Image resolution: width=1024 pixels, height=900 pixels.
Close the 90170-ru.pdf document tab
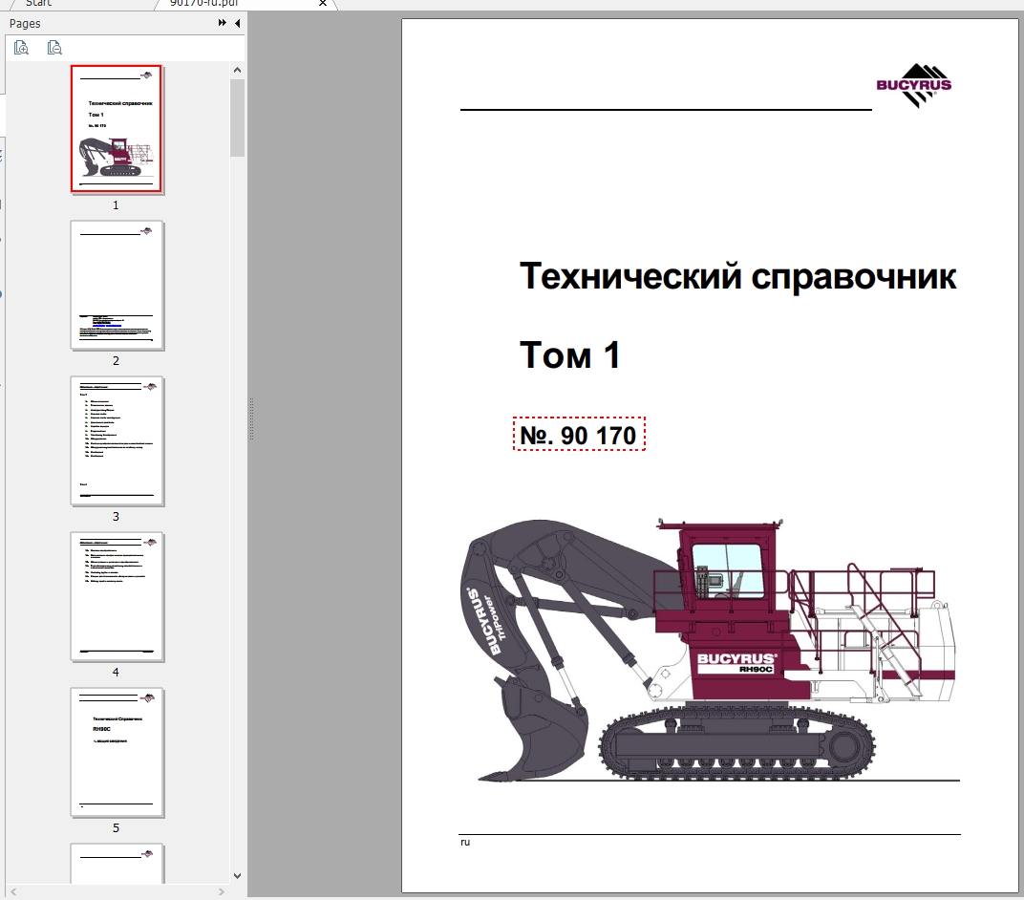coord(322,4)
